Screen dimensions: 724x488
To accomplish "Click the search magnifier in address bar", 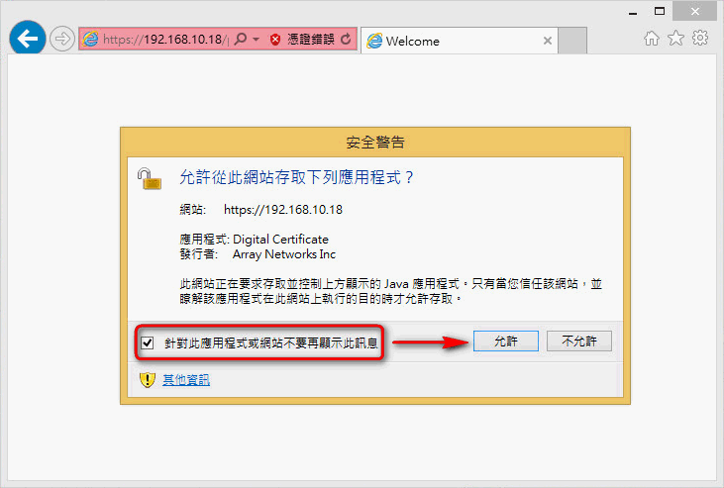I will pyautogui.click(x=240, y=39).
